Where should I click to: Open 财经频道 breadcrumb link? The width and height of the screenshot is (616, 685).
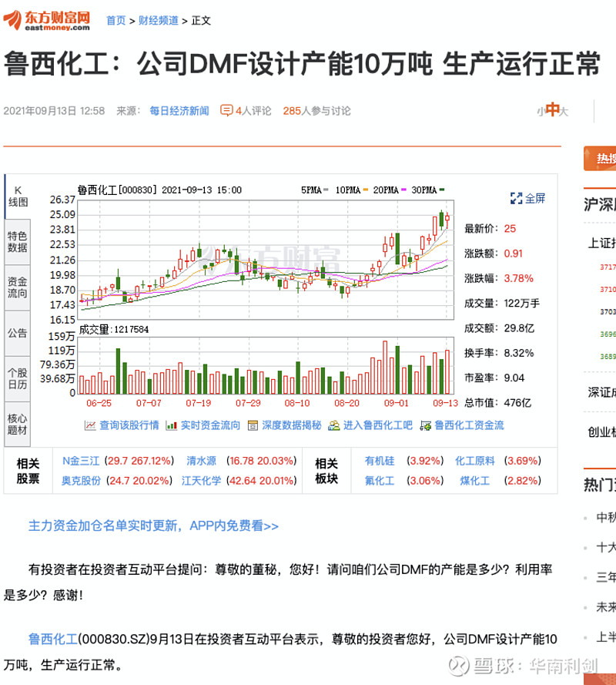pyautogui.click(x=159, y=21)
